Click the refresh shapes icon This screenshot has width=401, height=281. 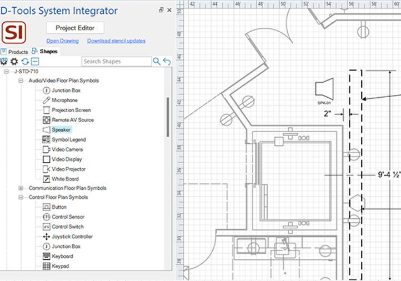tap(25, 62)
